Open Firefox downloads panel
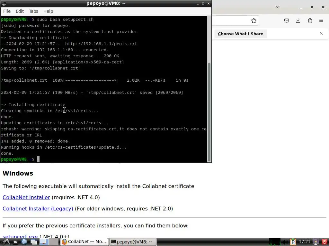The image size is (329, 246). coord(298,20)
